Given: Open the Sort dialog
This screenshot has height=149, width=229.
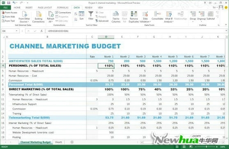Looking at the screenshot, I should 82,16.
